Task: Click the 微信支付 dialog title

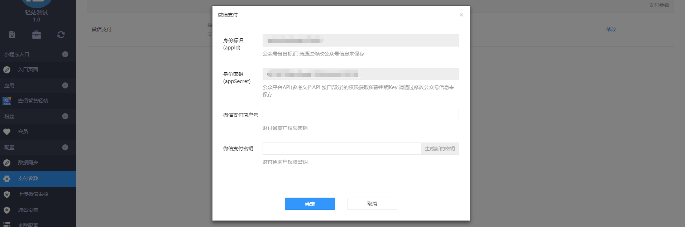Action: coord(228,15)
